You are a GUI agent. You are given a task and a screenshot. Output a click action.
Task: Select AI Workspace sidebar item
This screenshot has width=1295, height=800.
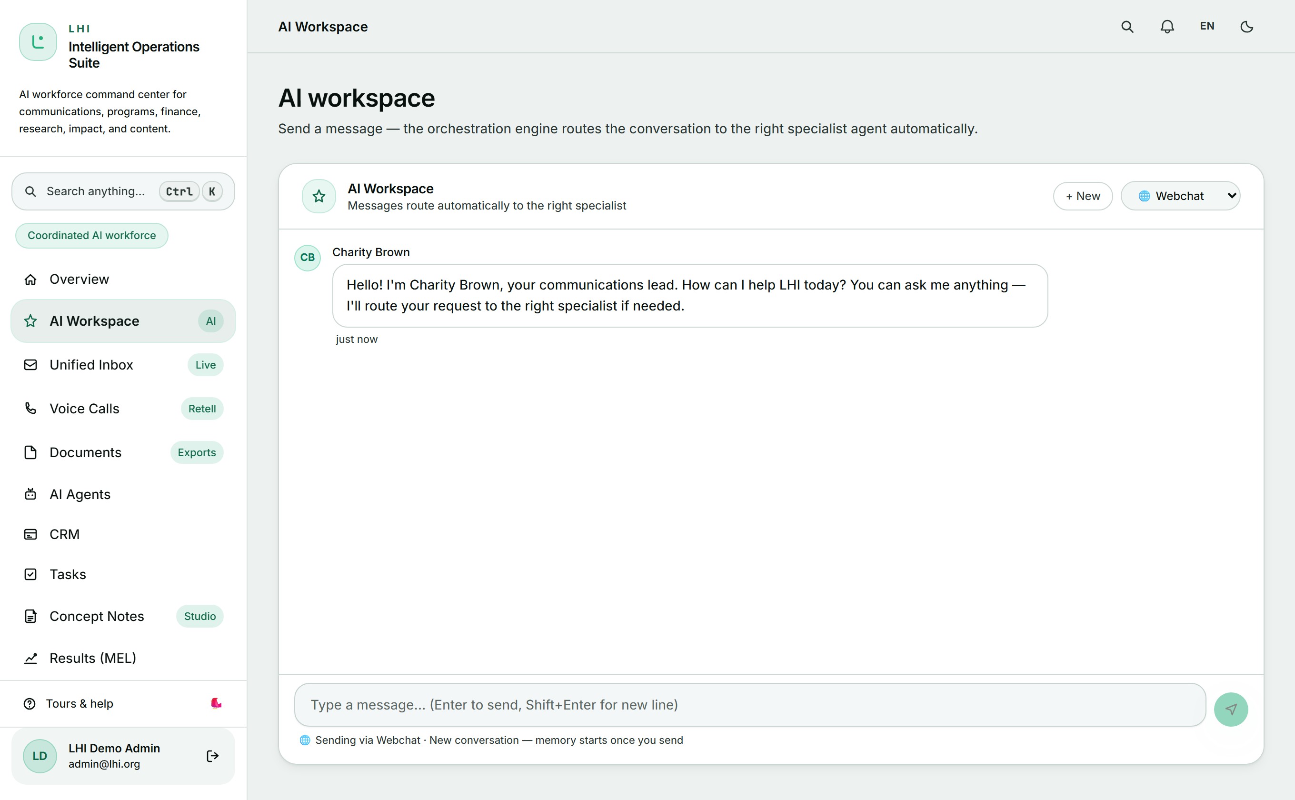tap(123, 321)
